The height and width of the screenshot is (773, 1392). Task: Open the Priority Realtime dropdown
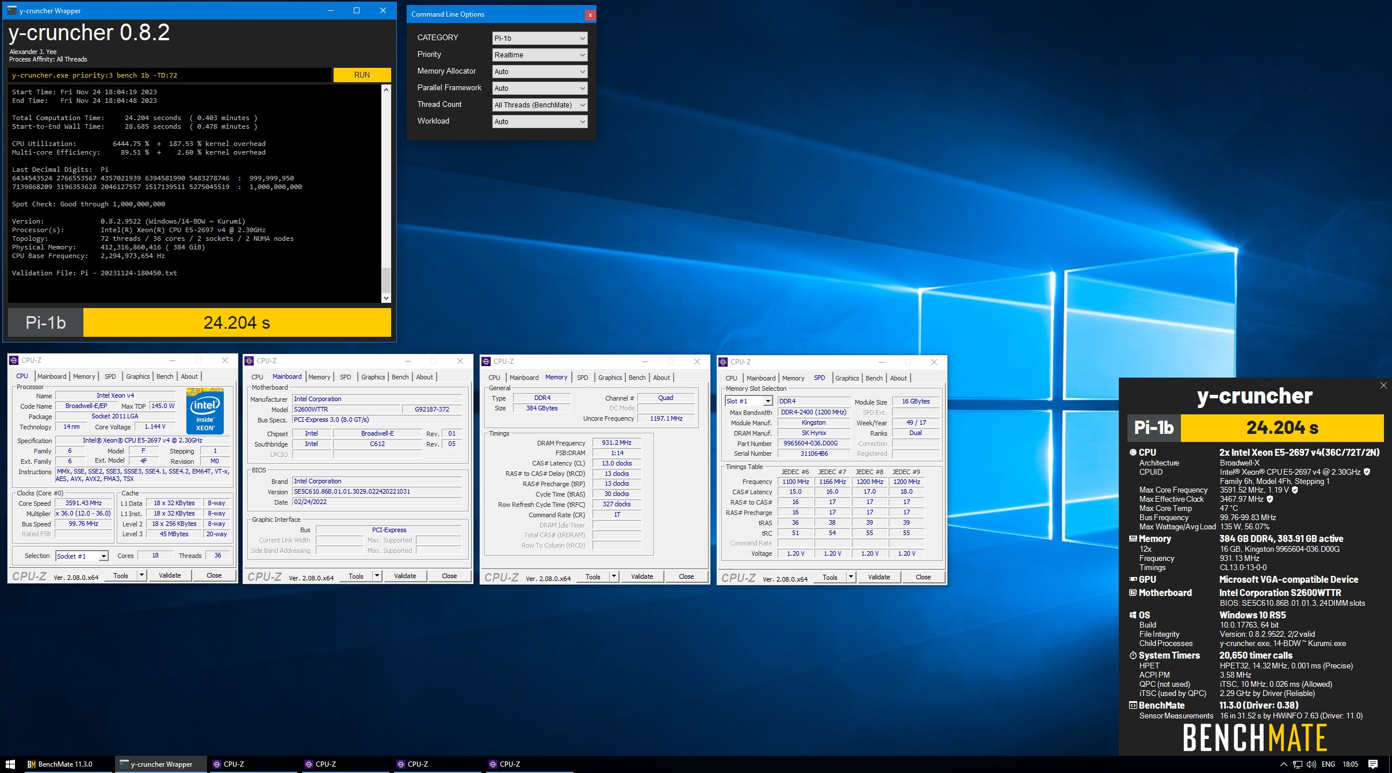coord(540,55)
